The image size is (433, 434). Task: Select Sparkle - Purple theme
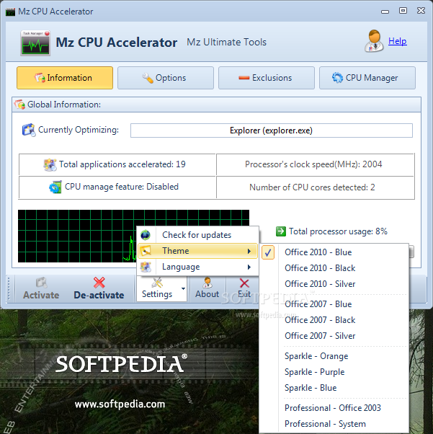coord(334,372)
